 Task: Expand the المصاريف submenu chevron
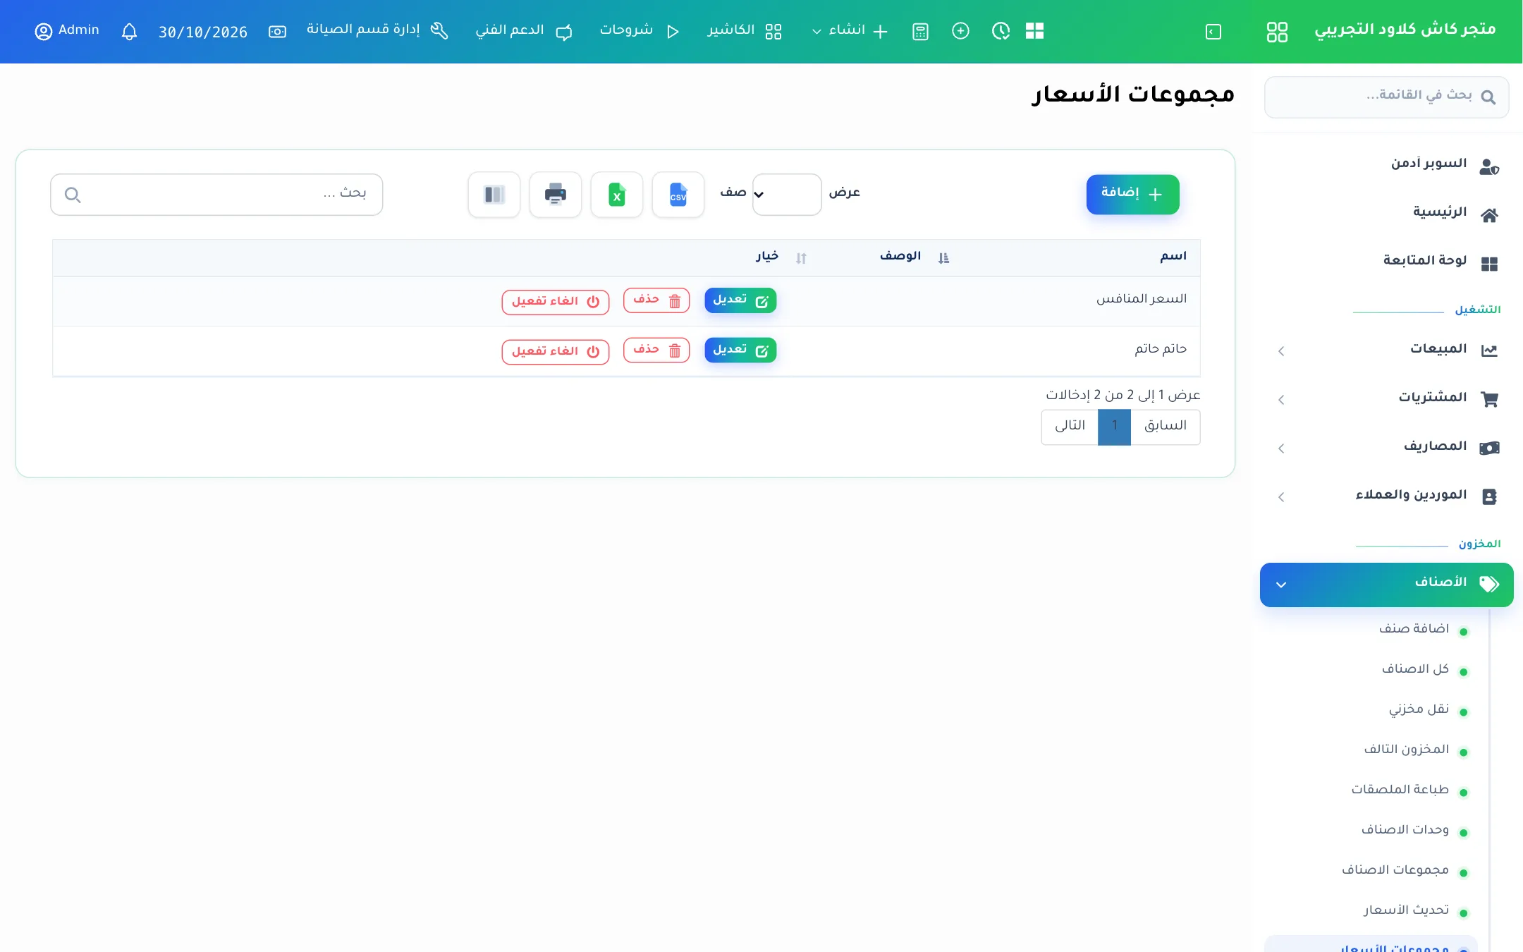[1281, 448]
